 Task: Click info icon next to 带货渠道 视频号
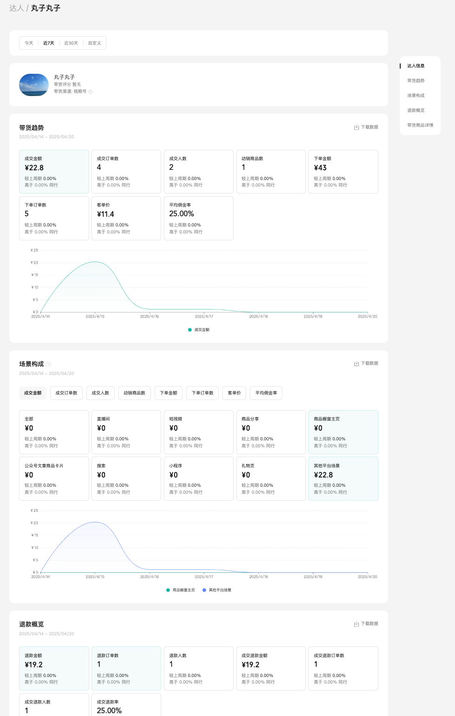91,92
